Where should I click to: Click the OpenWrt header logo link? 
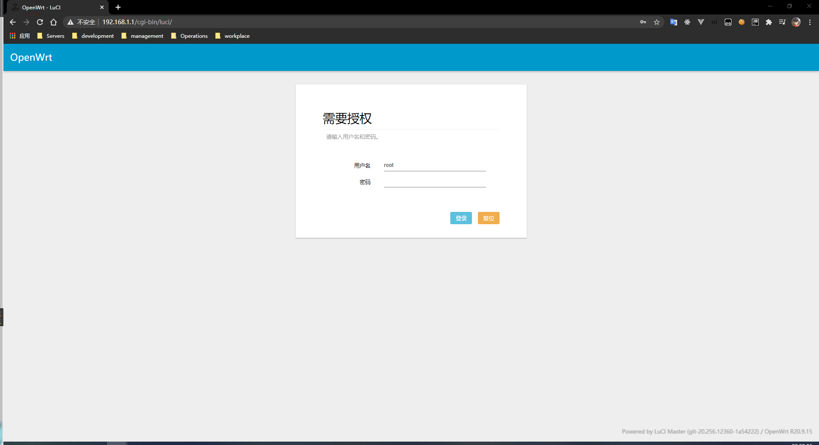pos(31,57)
